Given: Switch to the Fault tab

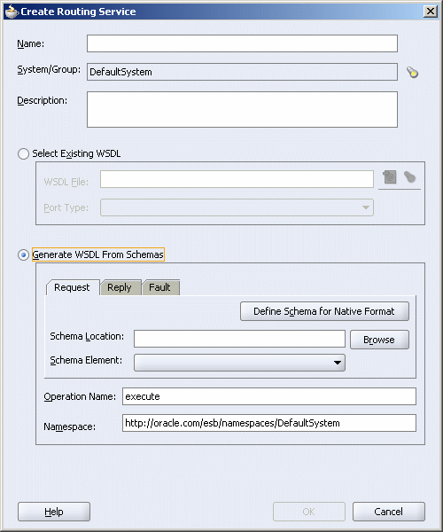Looking at the screenshot, I should point(160,287).
